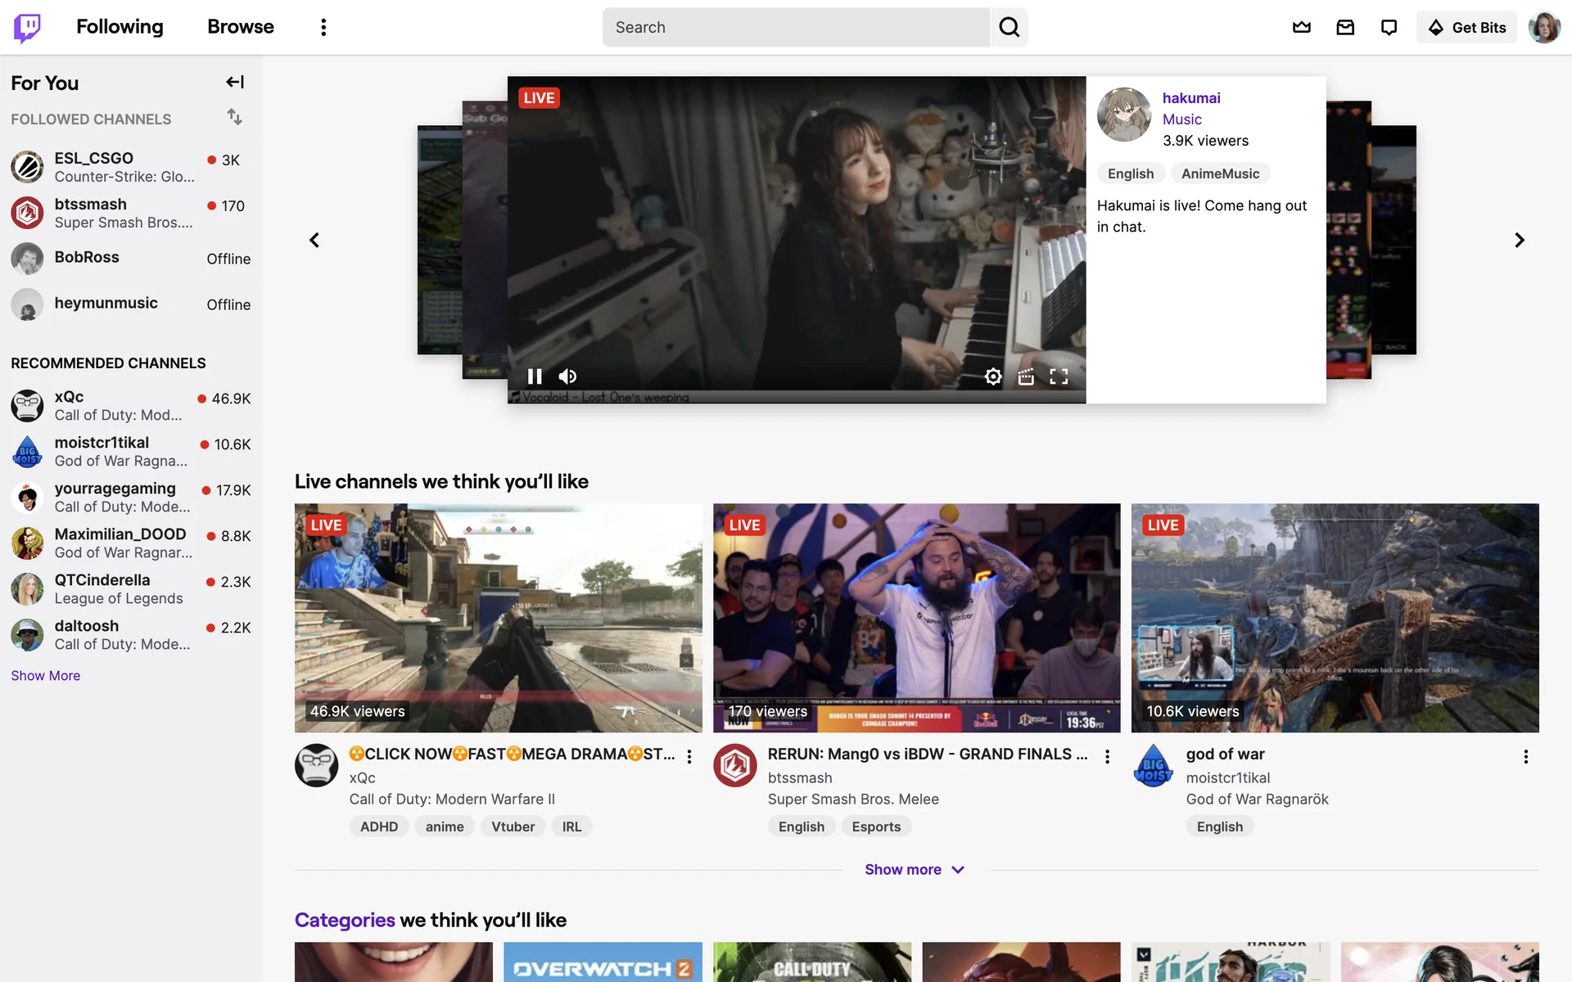Click the Get Bits button

tap(1466, 27)
